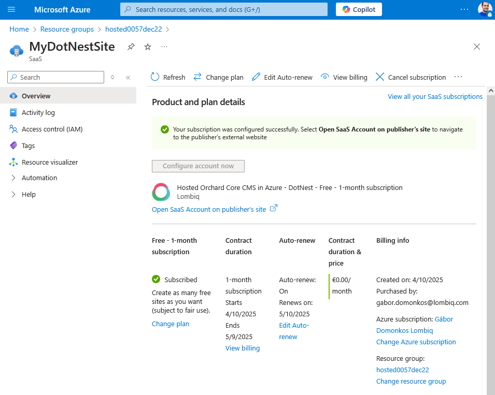Viewport: 495px width, 395px height.
Task: Focus the global resources search box
Action: point(224,9)
